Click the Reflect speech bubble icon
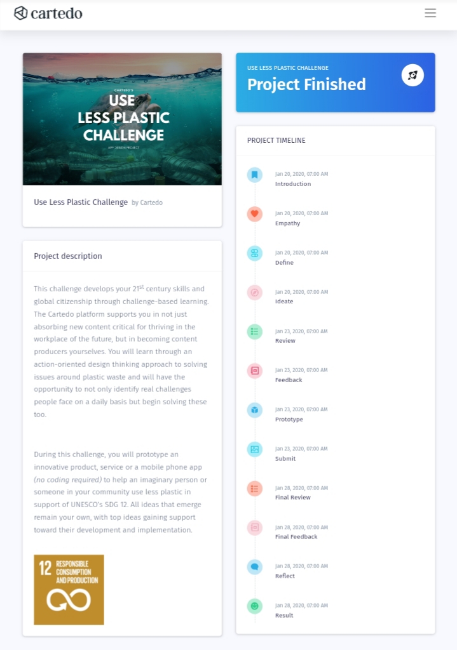 coord(255,567)
